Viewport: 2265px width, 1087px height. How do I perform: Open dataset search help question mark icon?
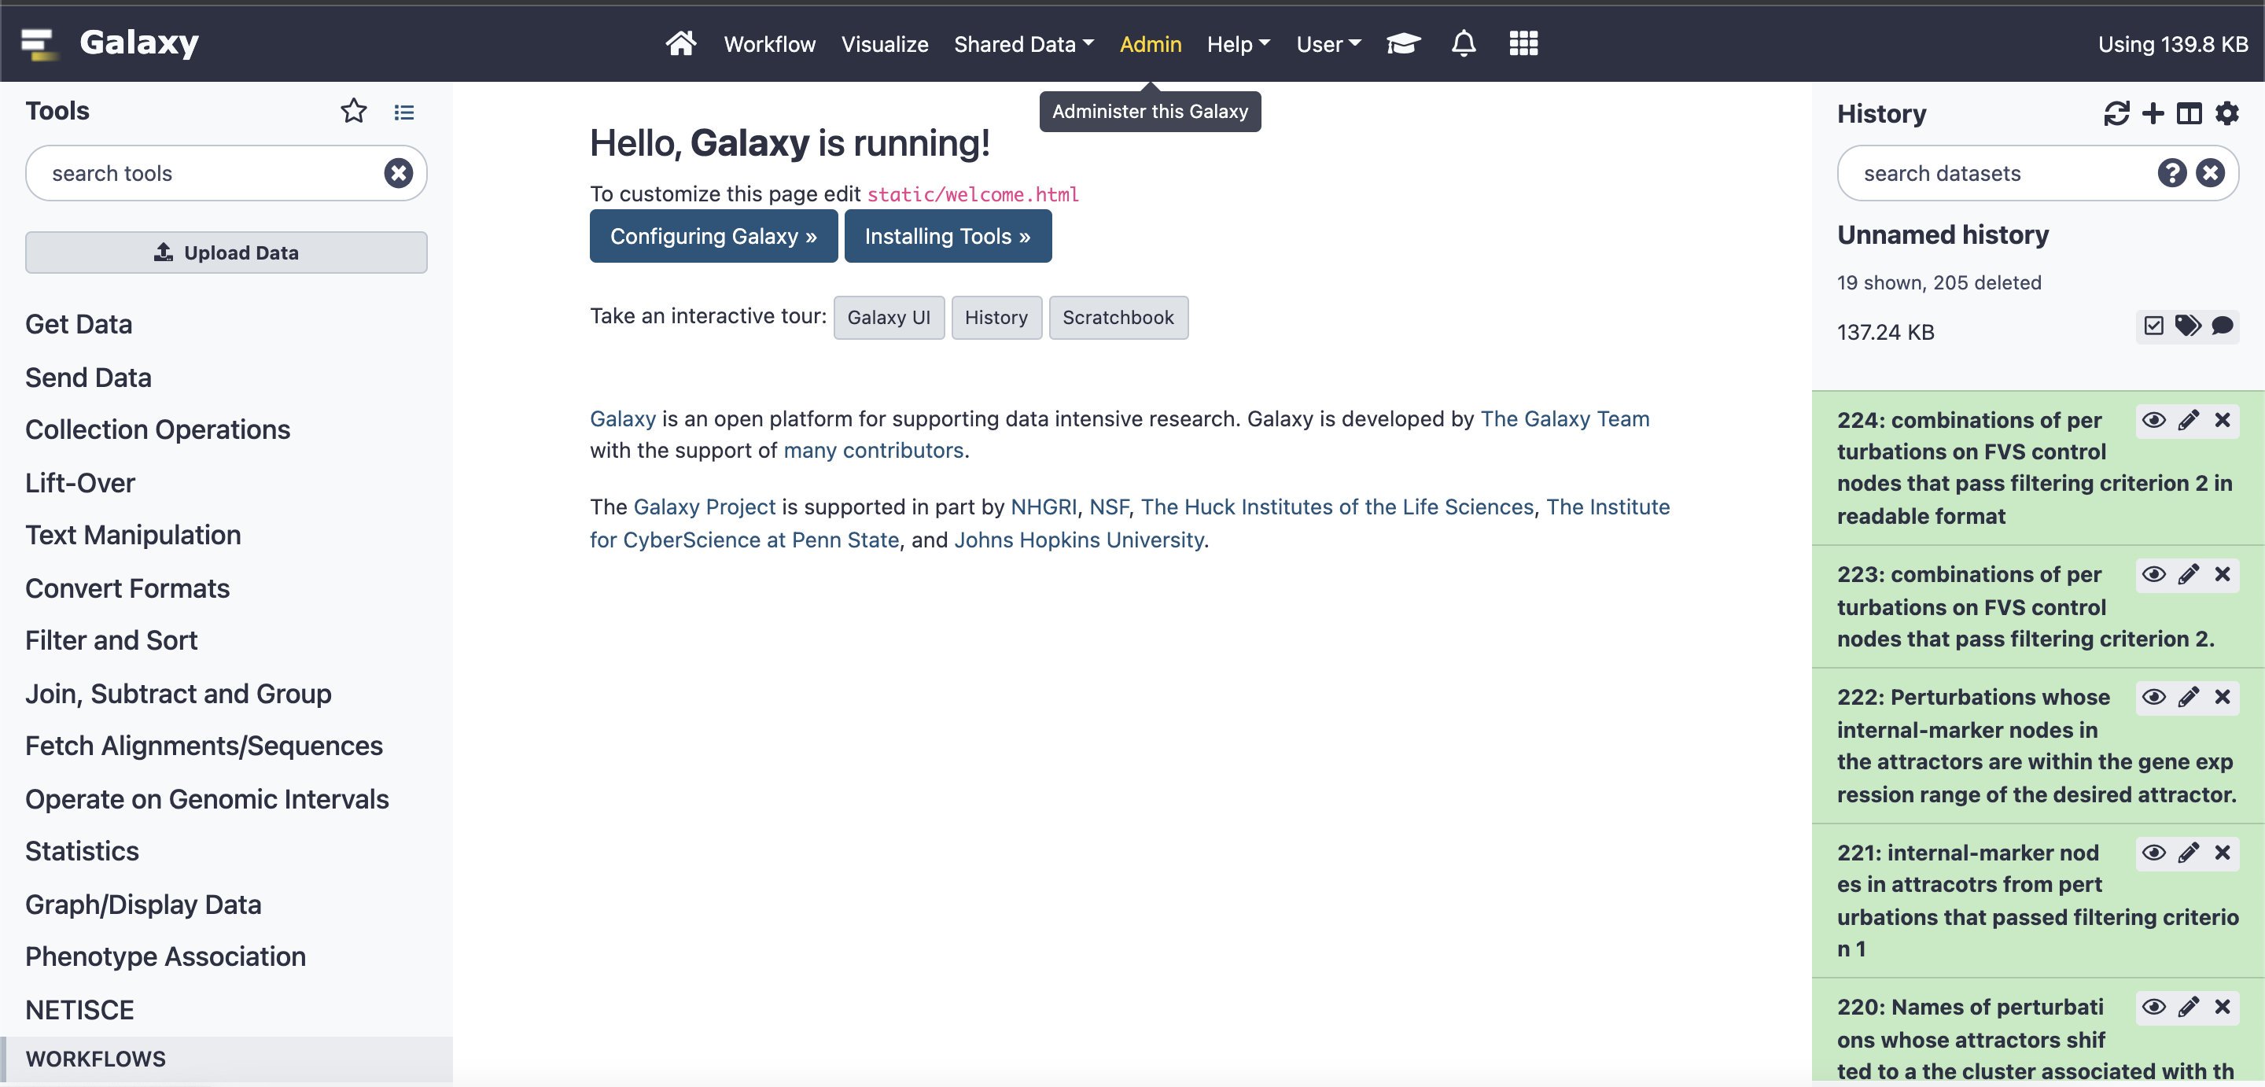[x=2171, y=172]
